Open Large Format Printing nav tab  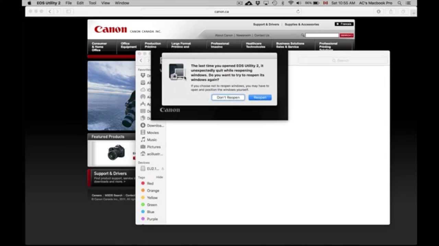[181, 45]
